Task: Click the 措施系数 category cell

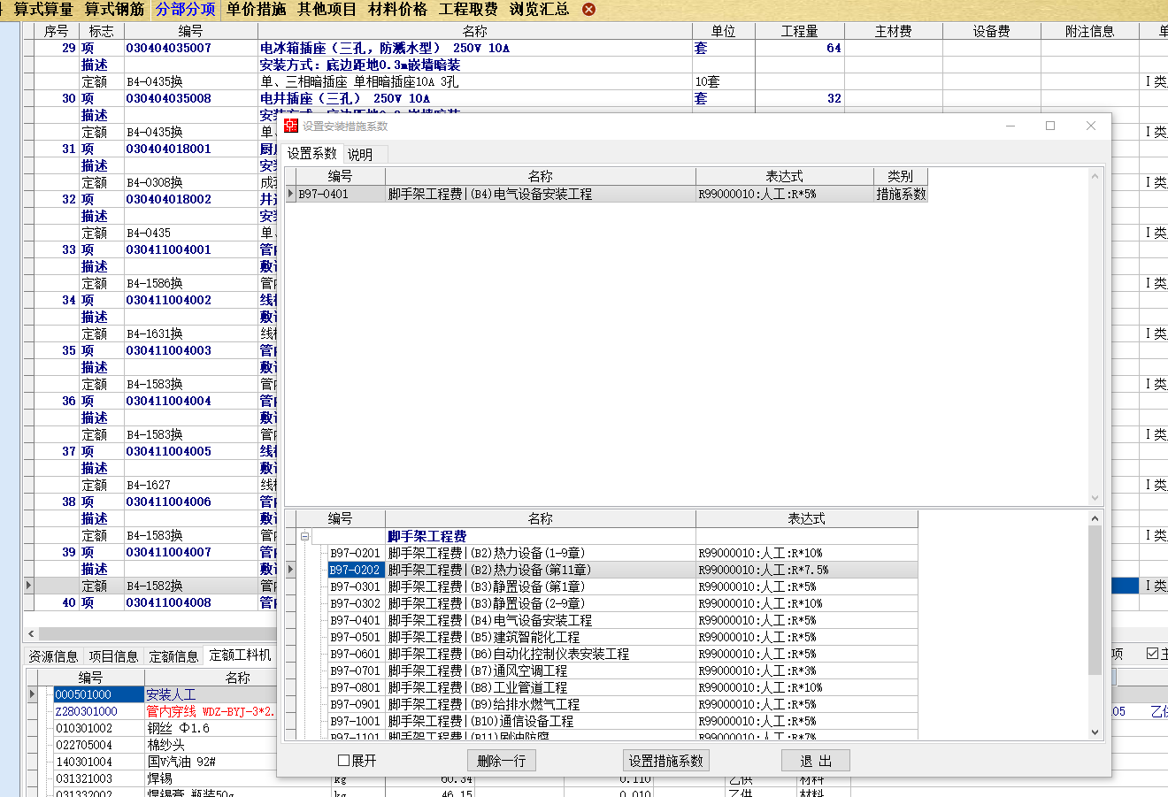Action: coord(901,194)
